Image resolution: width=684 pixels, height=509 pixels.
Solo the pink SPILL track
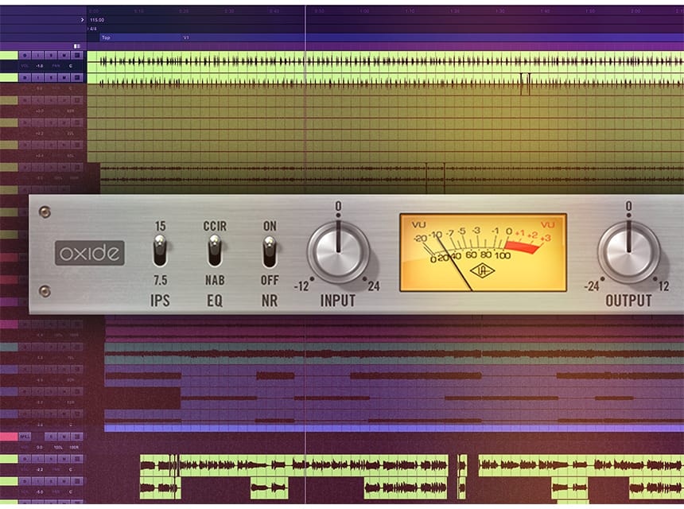pyautogui.click(x=51, y=436)
